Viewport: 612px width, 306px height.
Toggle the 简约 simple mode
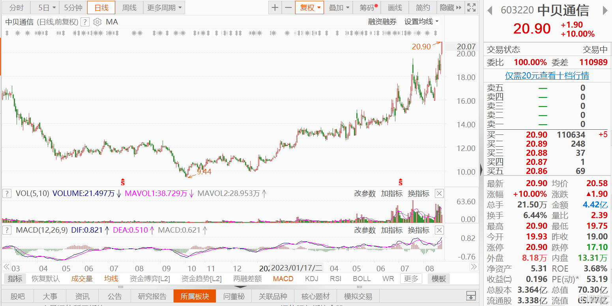pos(423,7)
